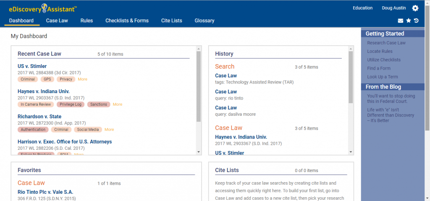Screen dimensions: 430x201
Task: Open the mail envelope icon
Action: pyautogui.click(x=401, y=21)
